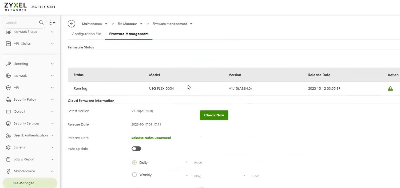Expand the Maintenance breadcrumb dropdown
Image resolution: width=400 pixels, height=188 pixels.
click(x=106, y=24)
